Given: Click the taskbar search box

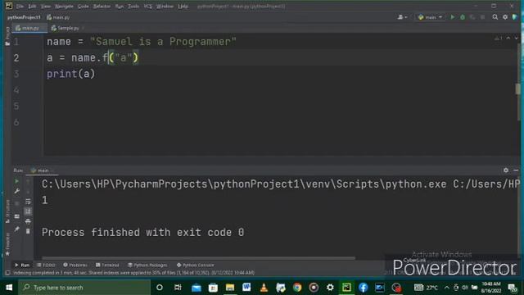Looking at the screenshot, I should click(x=84, y=288).
